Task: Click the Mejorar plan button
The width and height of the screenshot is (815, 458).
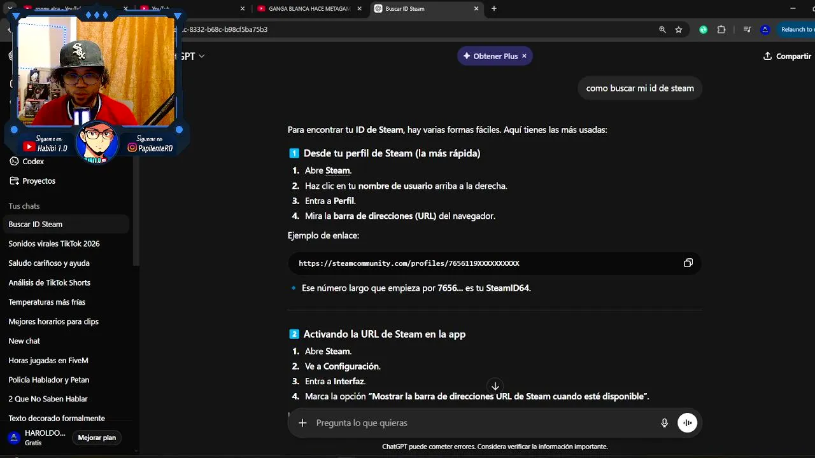Action: point(97,438)
